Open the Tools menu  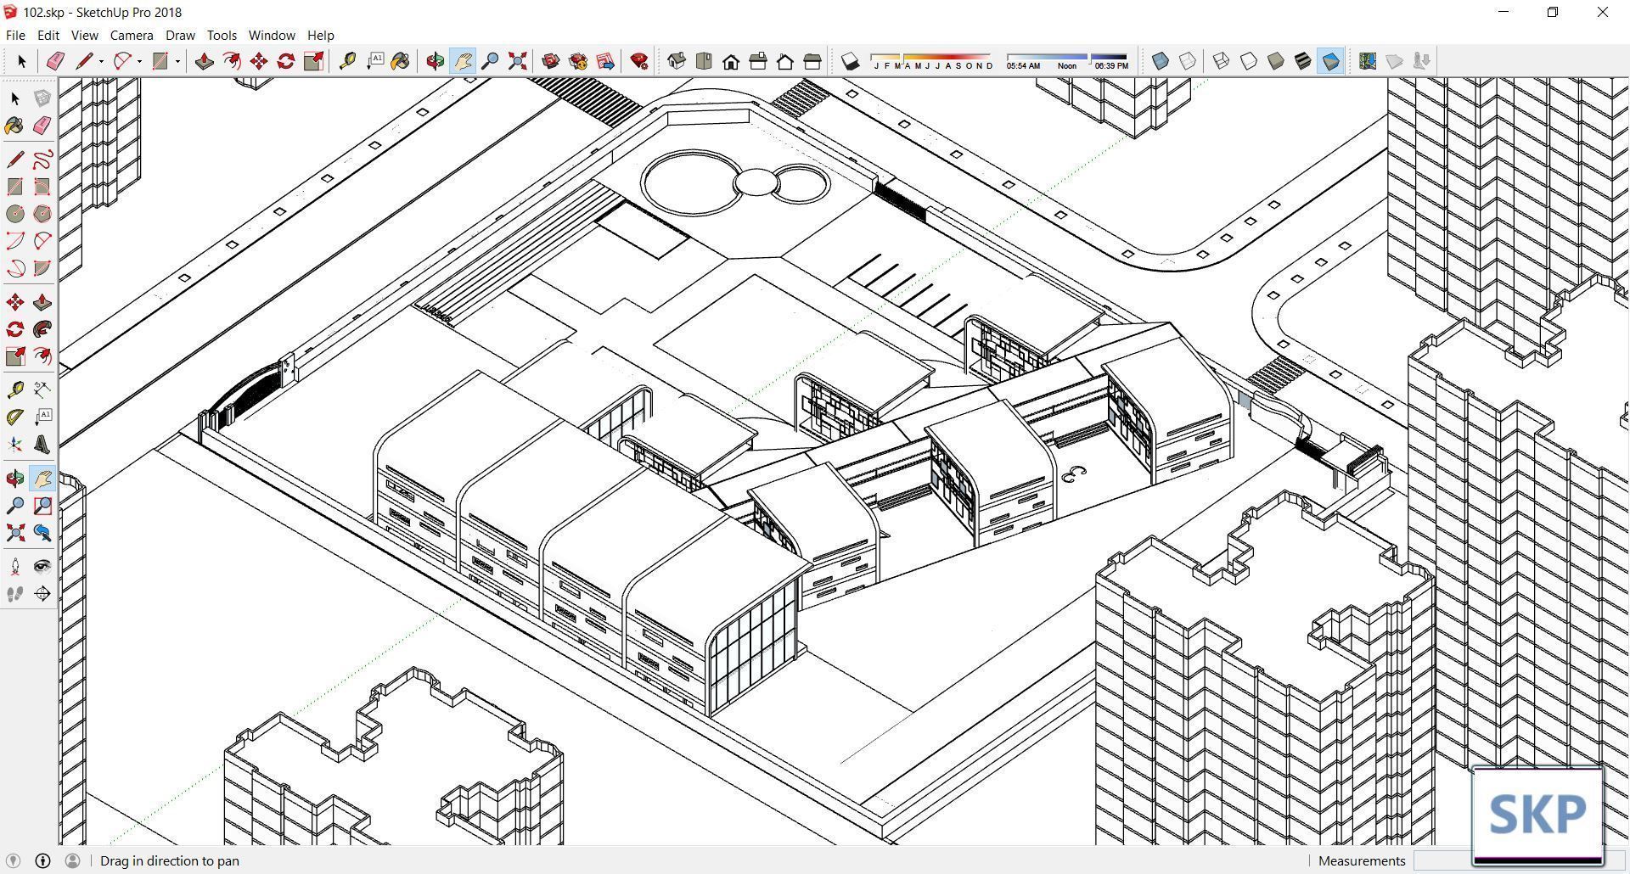click(222, 36)
